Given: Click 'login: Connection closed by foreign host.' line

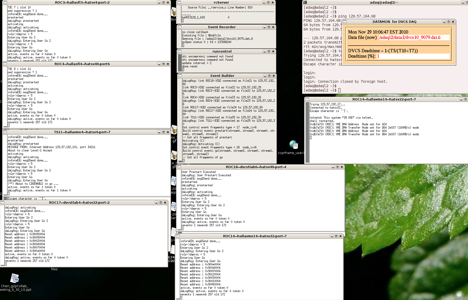Looking at the screenshot, I should coord(345,81).
